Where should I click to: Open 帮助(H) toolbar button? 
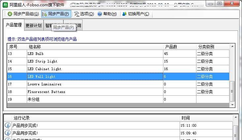(x=107, y=14)
